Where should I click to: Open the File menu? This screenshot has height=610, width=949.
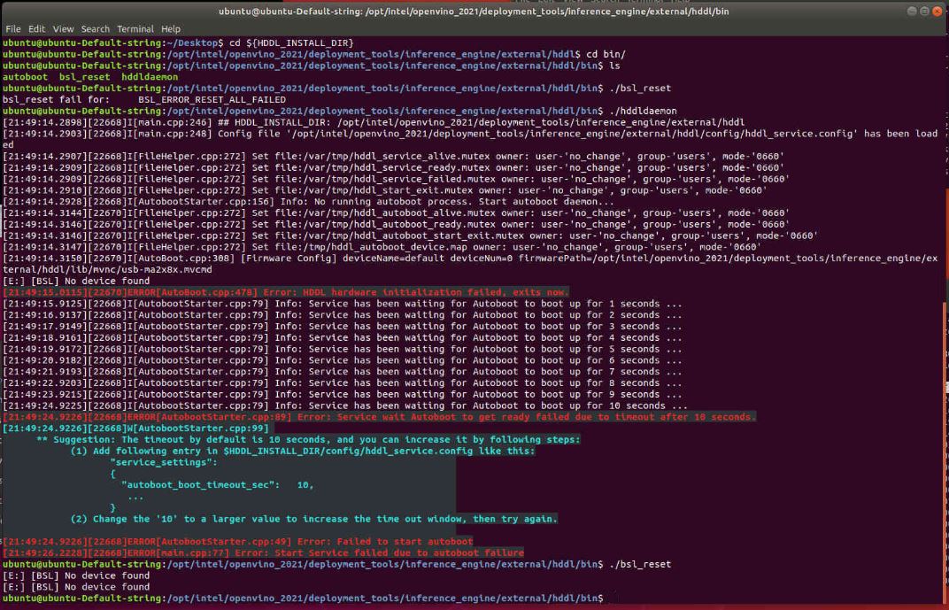12,28
